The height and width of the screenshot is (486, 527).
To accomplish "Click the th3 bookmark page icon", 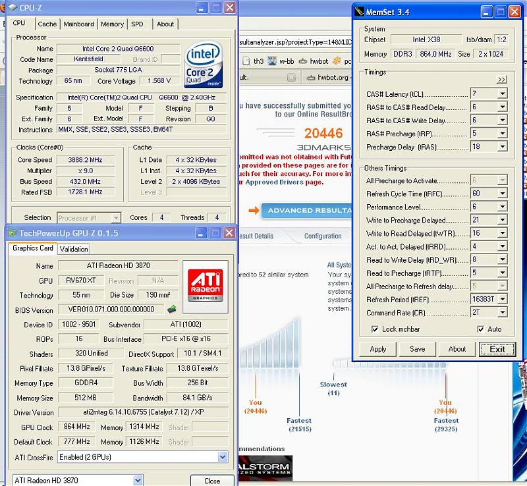I will click(x=246, y=61).
